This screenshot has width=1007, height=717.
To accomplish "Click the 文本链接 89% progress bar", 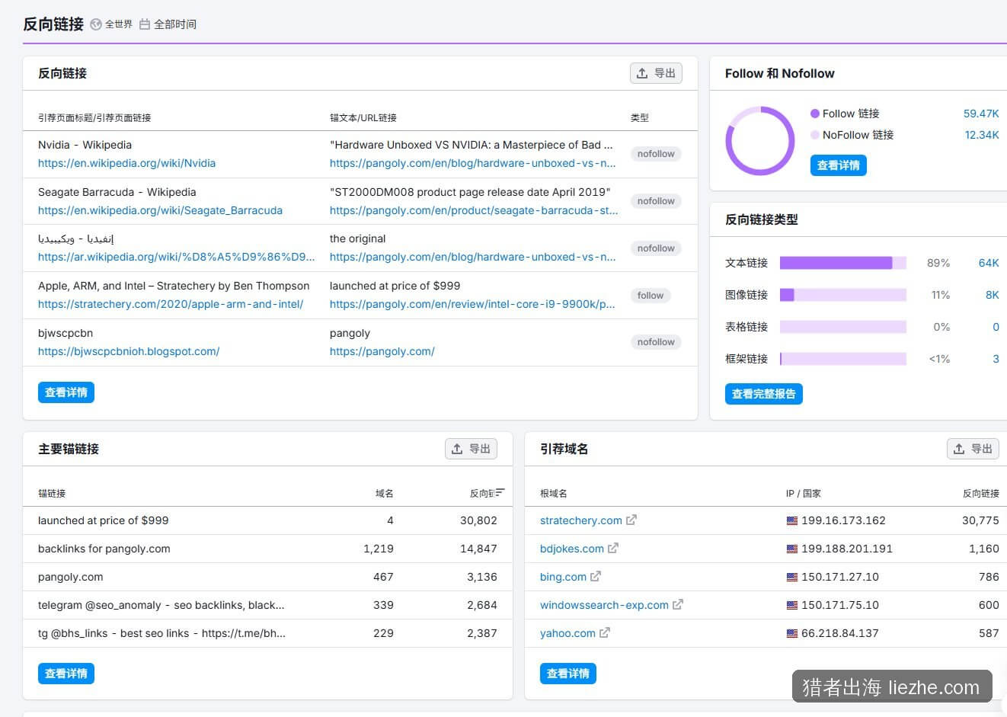I will tap(843, 263).
